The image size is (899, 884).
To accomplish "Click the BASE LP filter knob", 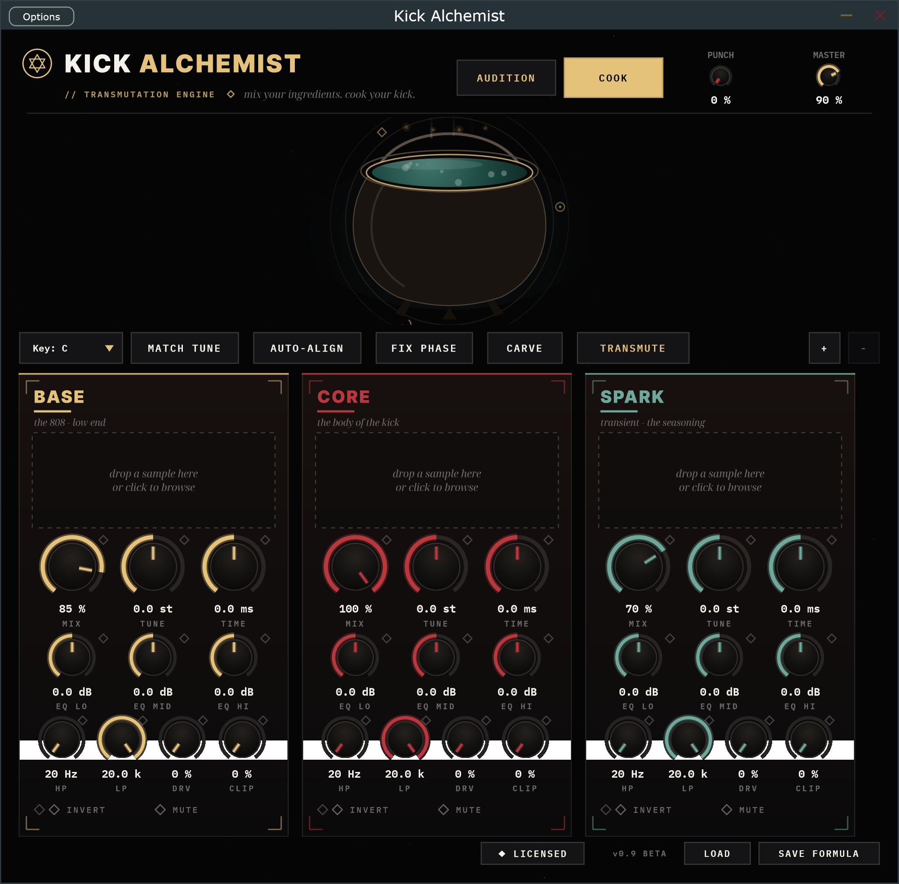I will (122, 740).
